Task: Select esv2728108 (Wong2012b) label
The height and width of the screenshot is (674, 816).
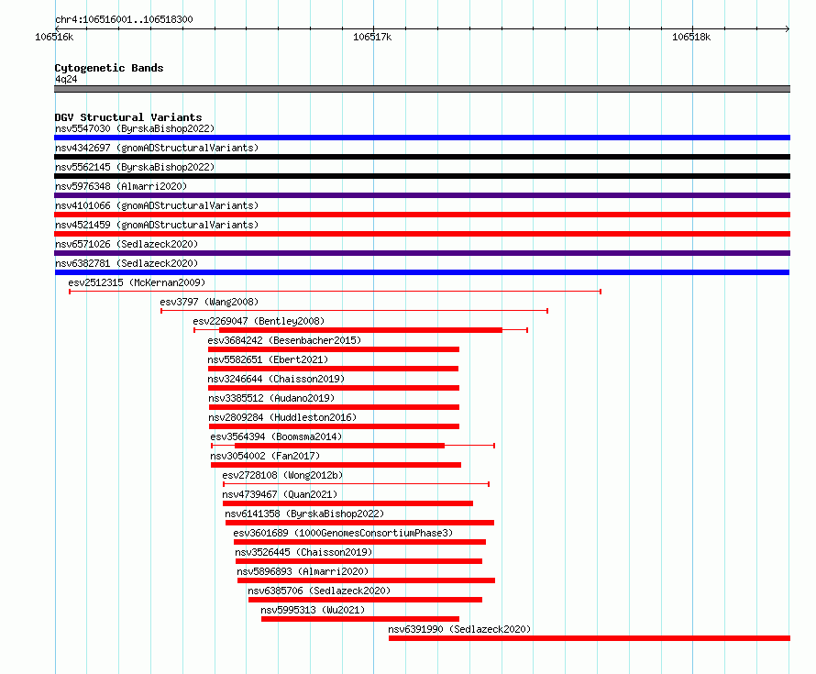Action: [282, 475]
